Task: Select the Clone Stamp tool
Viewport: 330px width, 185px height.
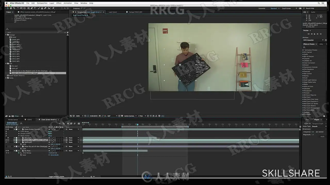Action: (x=42, y=8)
